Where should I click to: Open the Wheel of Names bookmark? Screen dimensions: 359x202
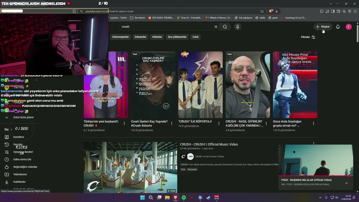tap(218, 18)
